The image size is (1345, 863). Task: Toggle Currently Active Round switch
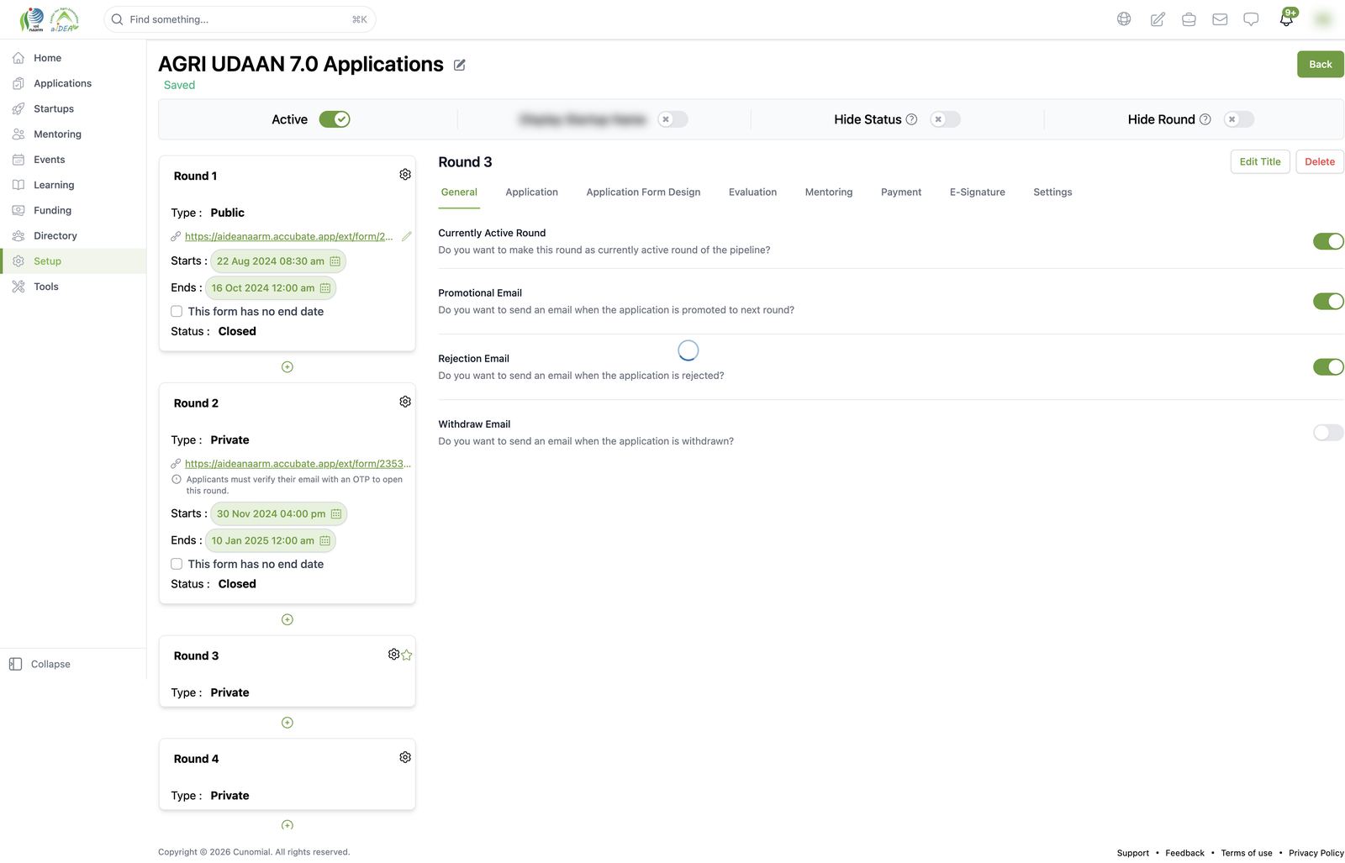(x=1328, y=241)
